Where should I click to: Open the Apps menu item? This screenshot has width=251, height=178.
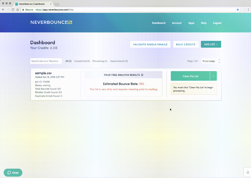[191, 23]
